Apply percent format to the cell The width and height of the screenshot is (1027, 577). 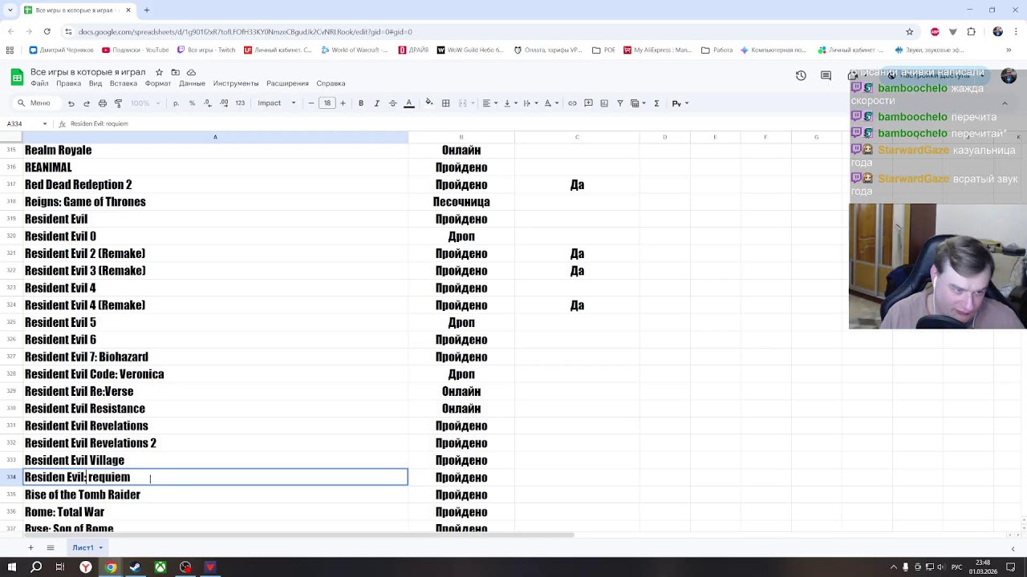[192, 103]
